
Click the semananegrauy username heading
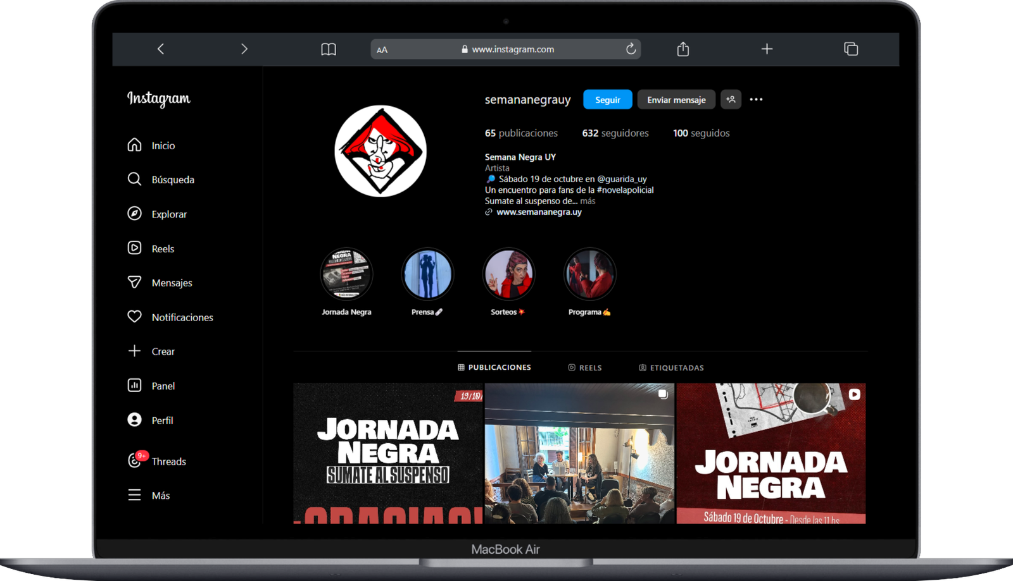coord(527,99)
